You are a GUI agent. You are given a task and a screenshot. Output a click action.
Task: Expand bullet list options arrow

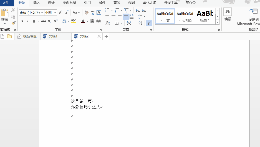[112, 11]
